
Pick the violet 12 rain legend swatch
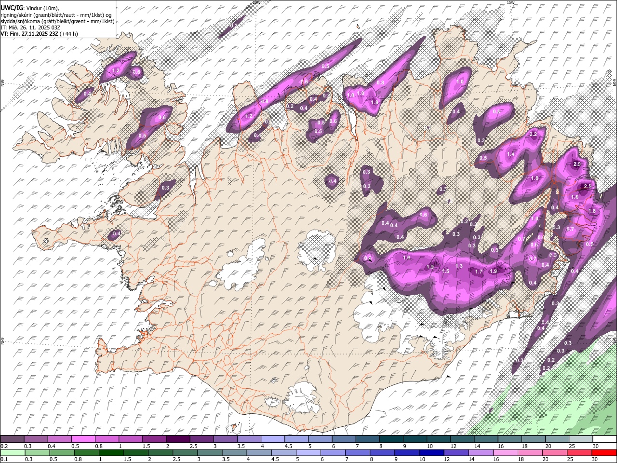pyautogui.click(x=456, y=452)
